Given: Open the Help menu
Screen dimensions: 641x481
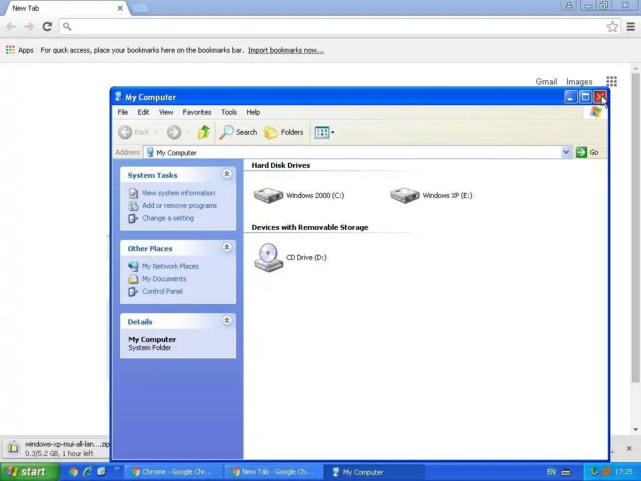Looking at the screenshot, I should pos(253,112).
